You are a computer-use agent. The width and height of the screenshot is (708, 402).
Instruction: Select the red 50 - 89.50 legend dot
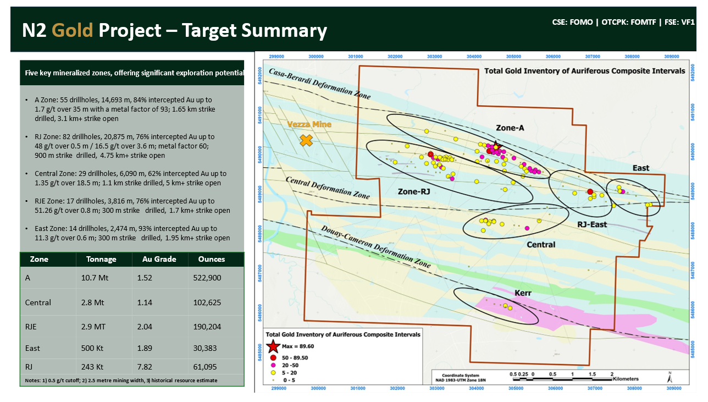pos(273,357)
